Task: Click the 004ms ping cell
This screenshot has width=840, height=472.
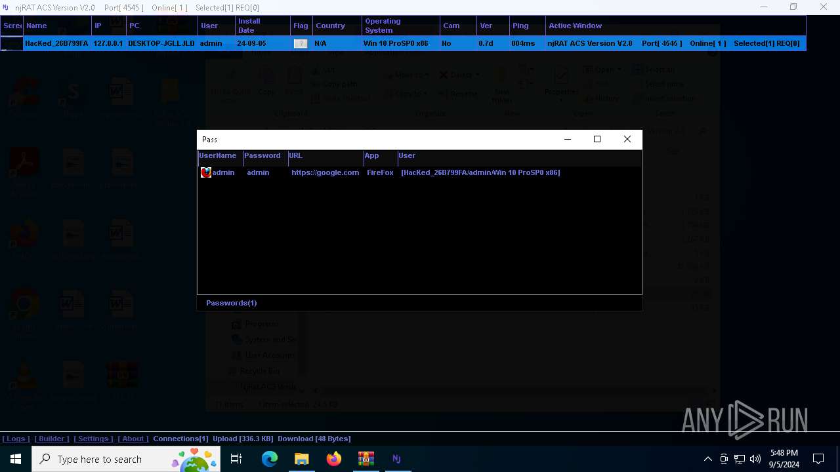Action: pos(523,44)
